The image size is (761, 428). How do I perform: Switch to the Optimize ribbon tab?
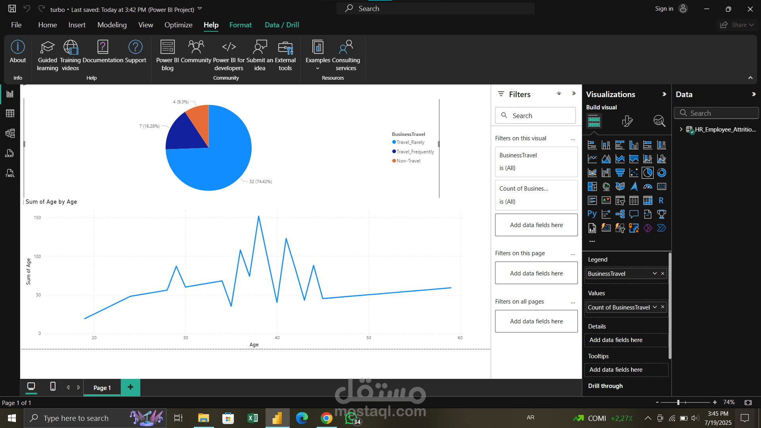coord(178,25)
